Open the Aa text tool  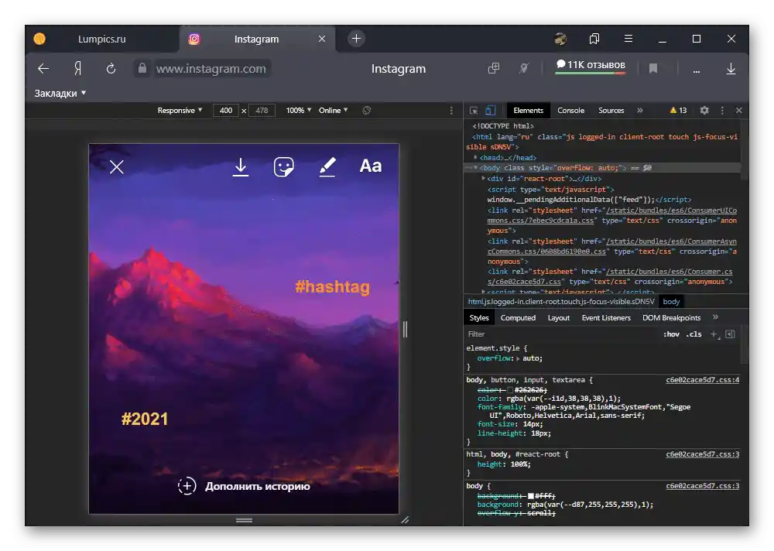click(370, 166)
